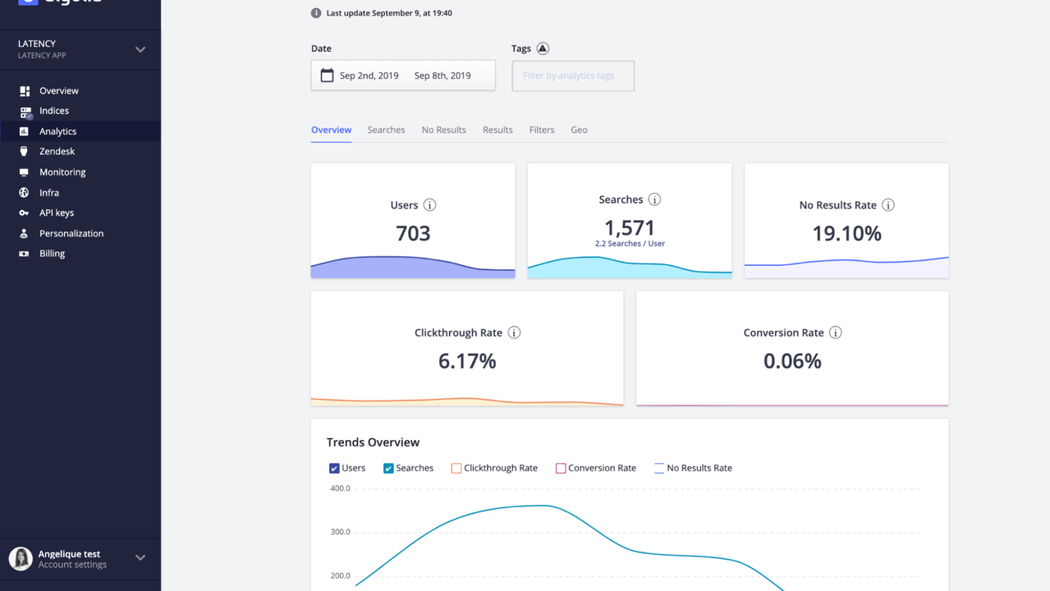The width and height of the screenshot is (1050, 591).
Task: Switch to the No Results tab
Action: [443, 130]
